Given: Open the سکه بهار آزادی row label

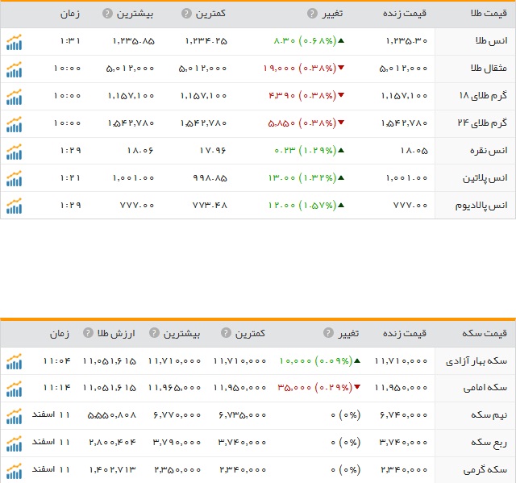Looking at the screenshot, I should click(476, 361).
